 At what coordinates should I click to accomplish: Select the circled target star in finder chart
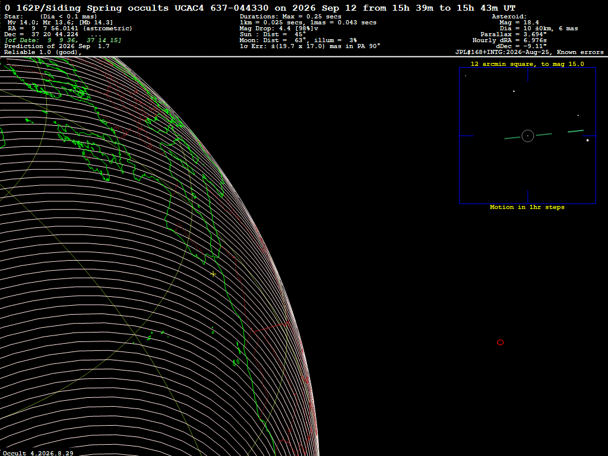tap(528, 136)
